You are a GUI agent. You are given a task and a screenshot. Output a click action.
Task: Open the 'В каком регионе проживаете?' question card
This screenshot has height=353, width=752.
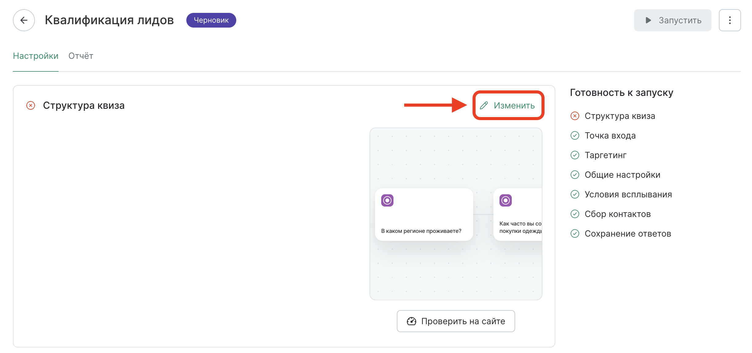423,221
